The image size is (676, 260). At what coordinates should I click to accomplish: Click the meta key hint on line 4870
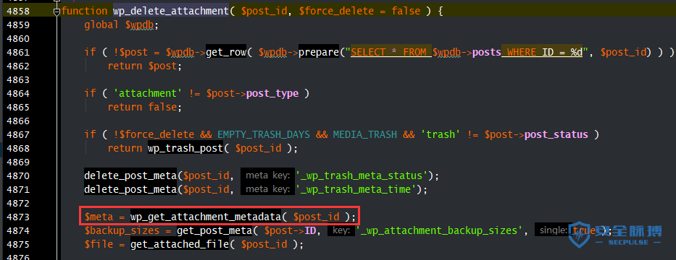click(268, 175)
